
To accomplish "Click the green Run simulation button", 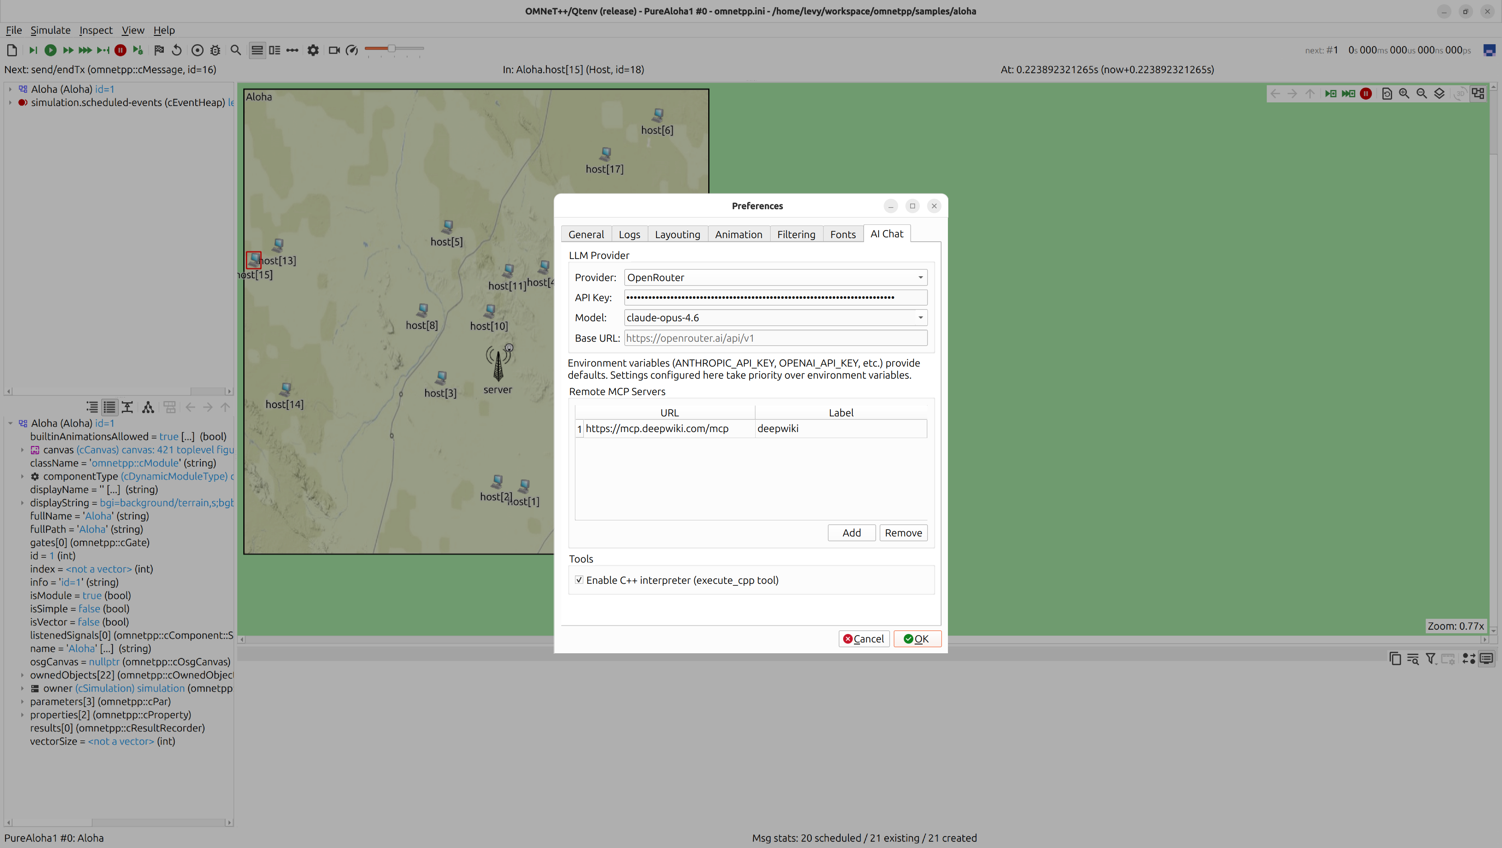I will point(51,50).
